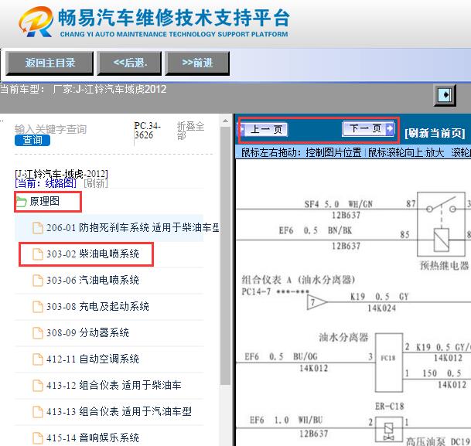This screenshot has height=446, width=471.
Task: Click the 当前：线路图 link
Action: click(x=46, y=183)
